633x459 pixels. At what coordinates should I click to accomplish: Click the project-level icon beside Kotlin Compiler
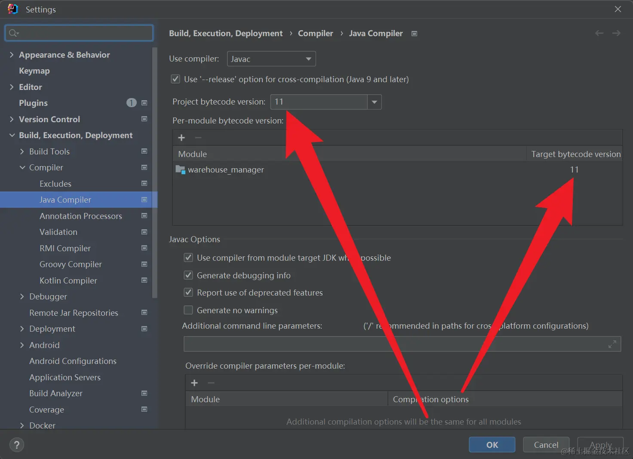click(x=144, y=280)
